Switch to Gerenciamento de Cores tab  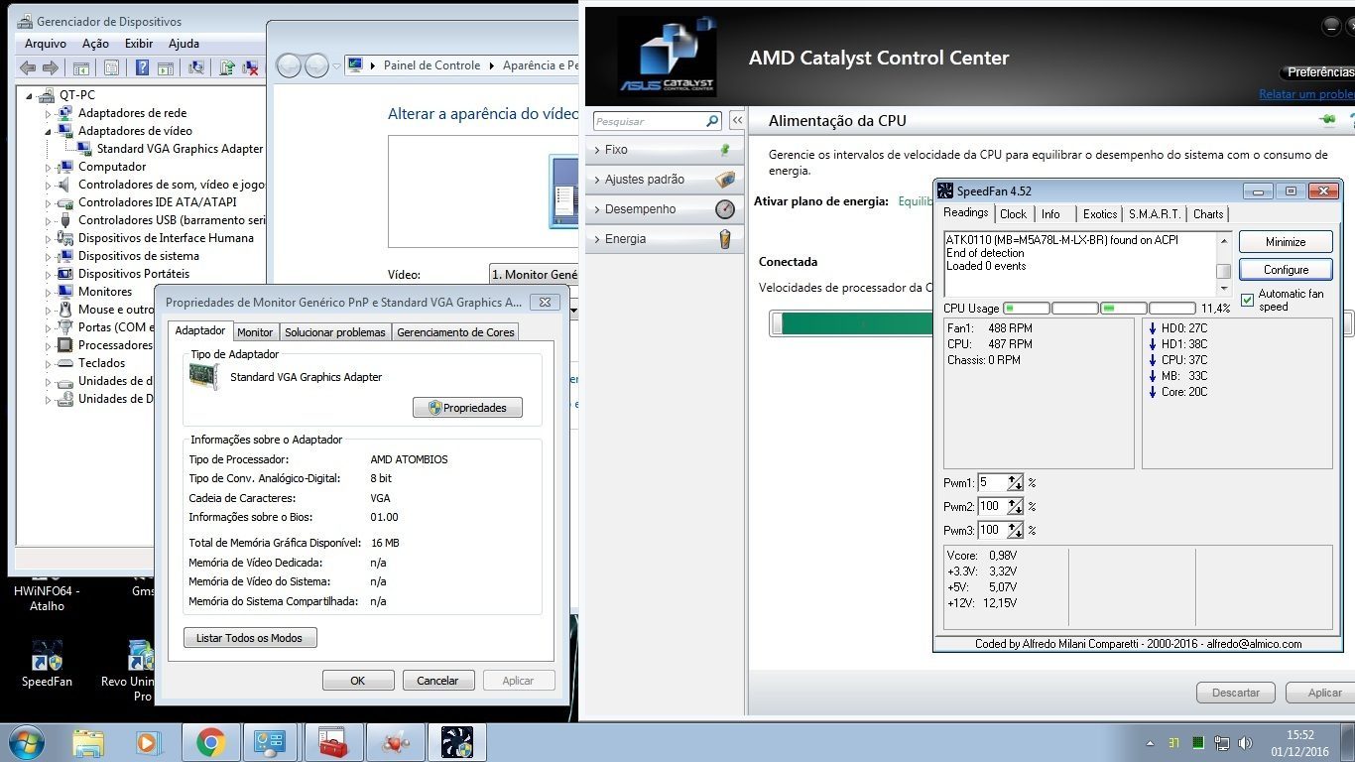tap(455, 332)
